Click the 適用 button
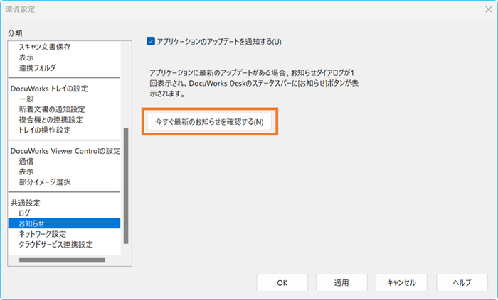 341,282
